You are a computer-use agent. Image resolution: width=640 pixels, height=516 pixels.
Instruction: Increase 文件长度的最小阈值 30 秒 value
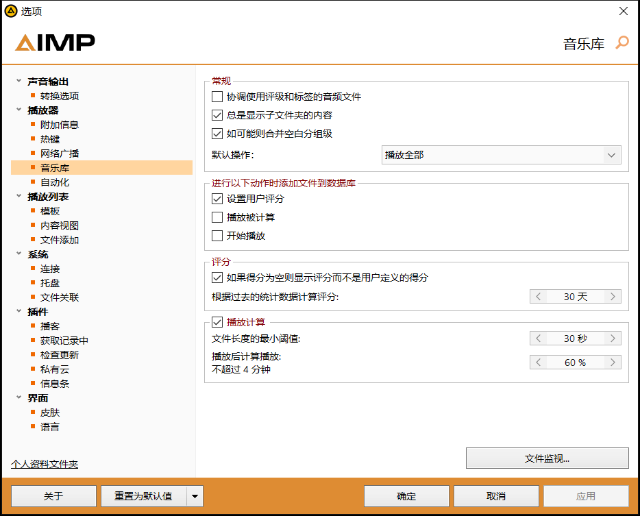pyautogui.click(x=613, y=338)
